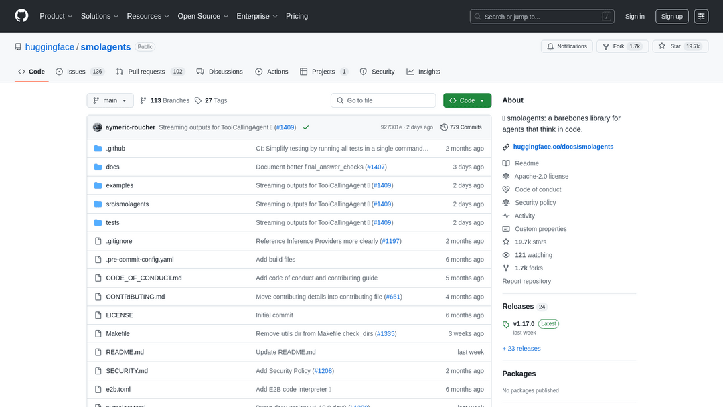Click the Sign in link

click(x=635, y=17)
